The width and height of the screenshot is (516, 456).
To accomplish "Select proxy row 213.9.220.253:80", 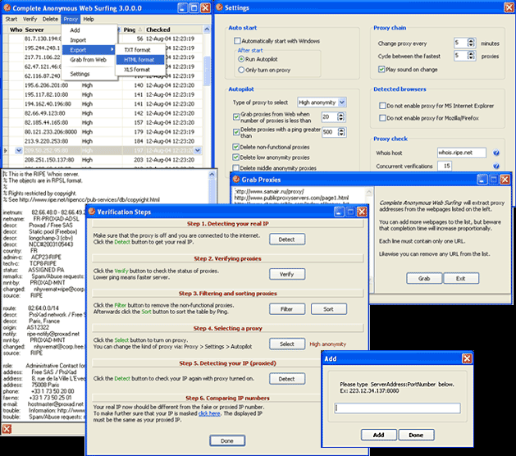I will click(x=105, y=141).
